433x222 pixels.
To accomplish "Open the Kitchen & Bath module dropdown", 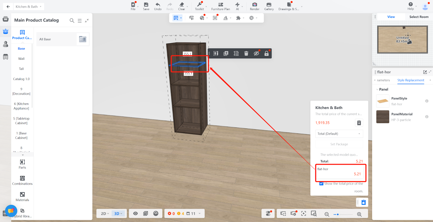I will (x=29, y=6).
